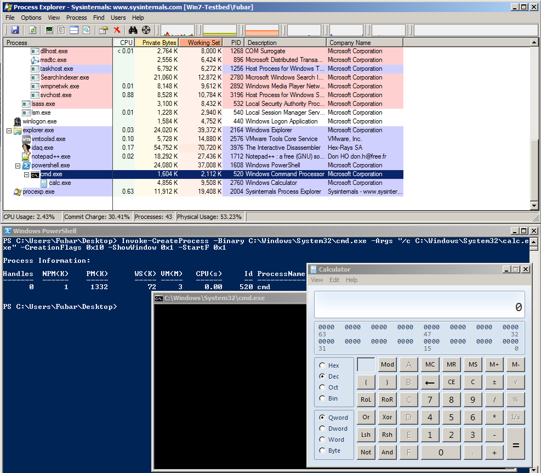Select the explorer.exe folder icon

18,130
